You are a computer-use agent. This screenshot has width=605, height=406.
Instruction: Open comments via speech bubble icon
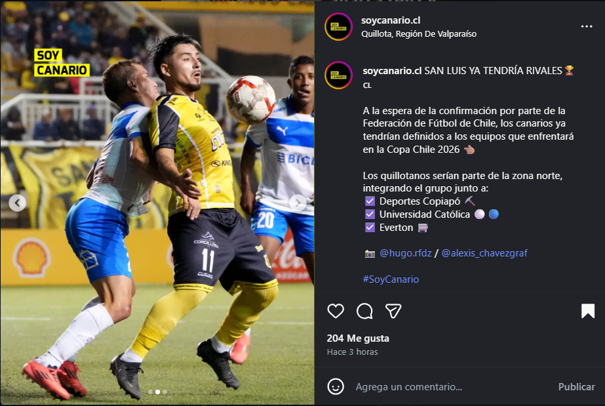(364, 311)
